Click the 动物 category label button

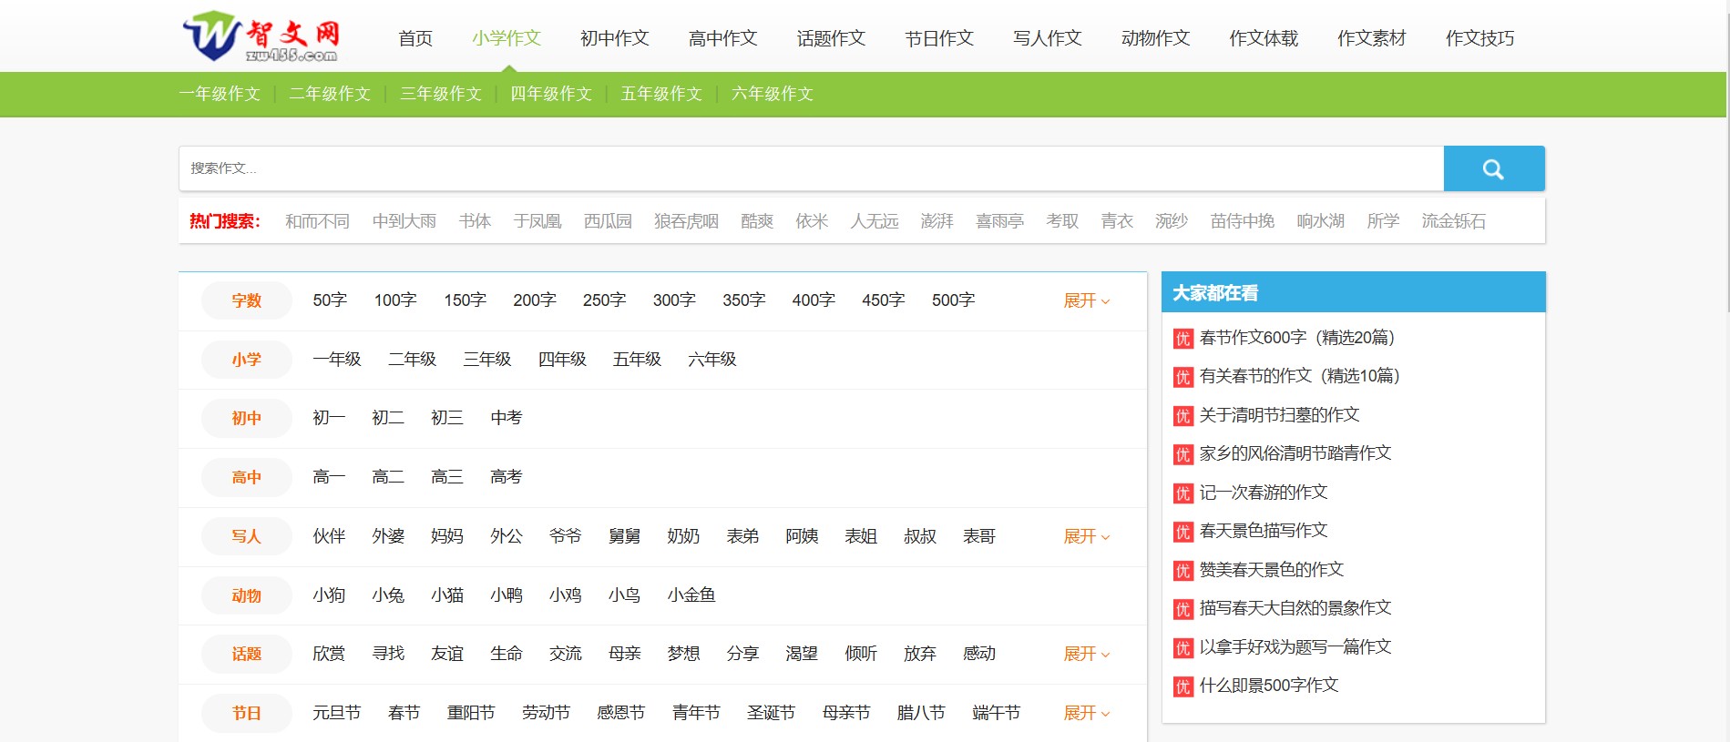coord(246,595)
